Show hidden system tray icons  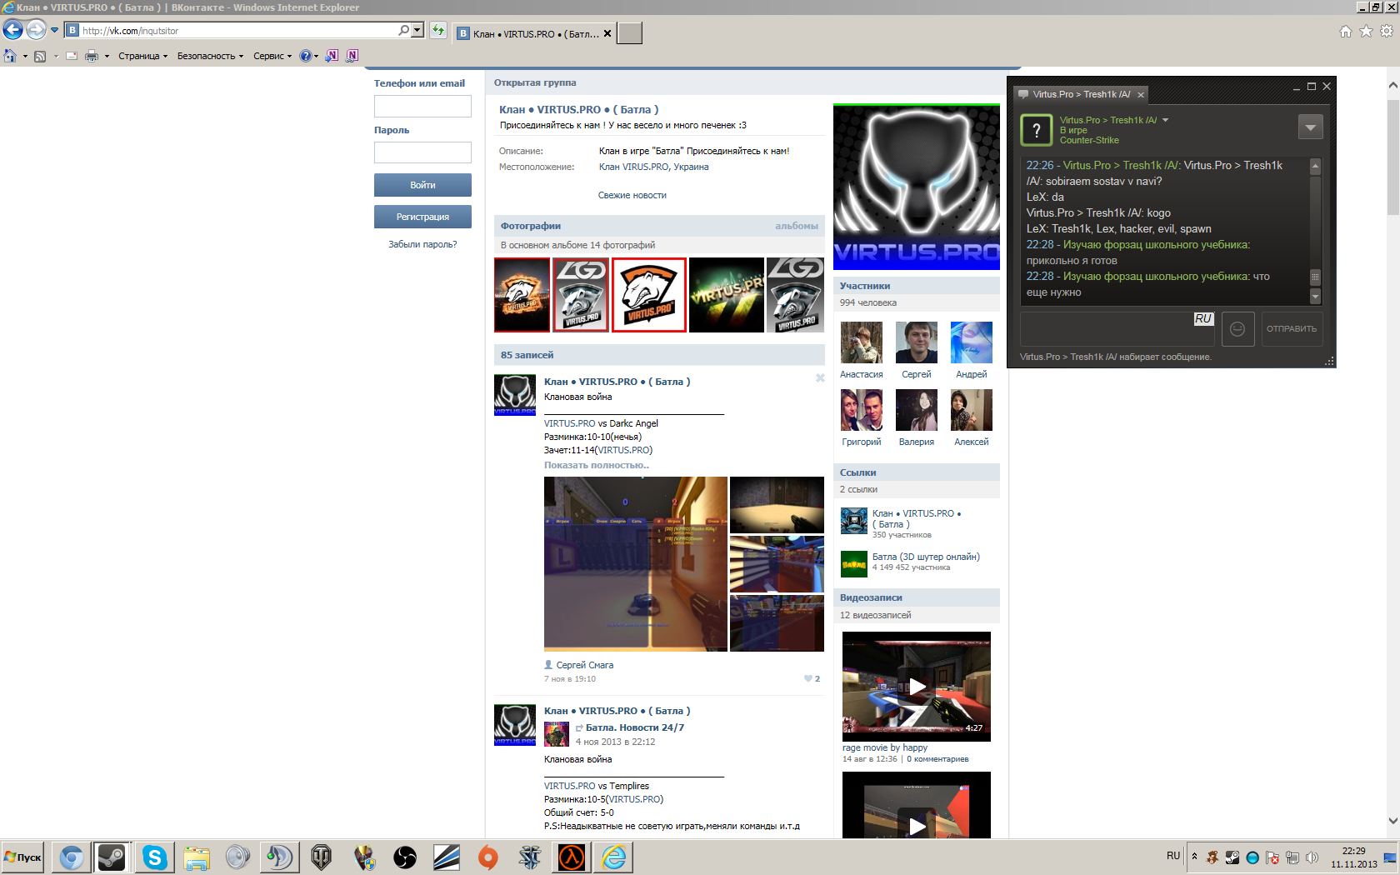(1194, 857)
